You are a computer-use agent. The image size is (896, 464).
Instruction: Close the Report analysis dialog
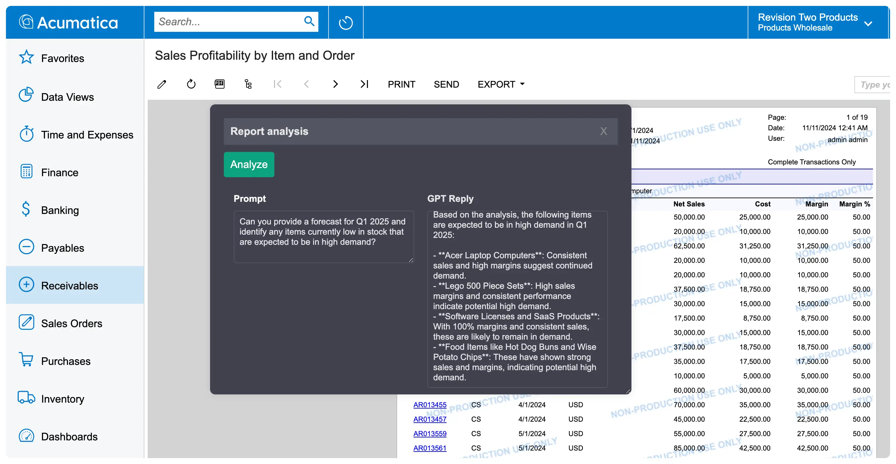pyautogui.click(x=604, y=131)
